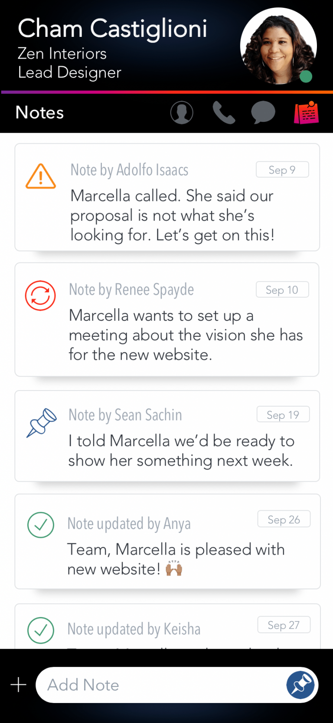Click the Notes section heading

[x=40, y=113]
